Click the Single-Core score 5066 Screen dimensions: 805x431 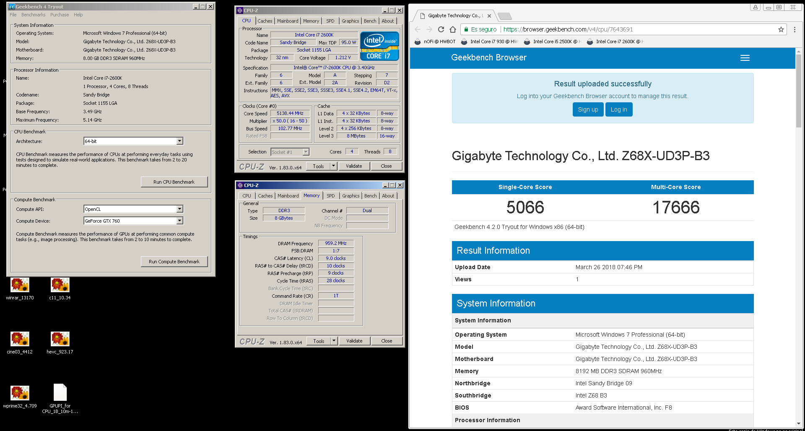click(525, 207)
